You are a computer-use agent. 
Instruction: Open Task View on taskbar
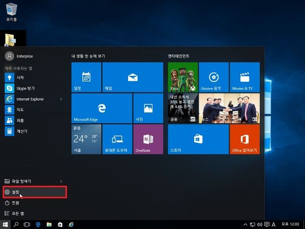pyautogui.click(x=27, y=224)
